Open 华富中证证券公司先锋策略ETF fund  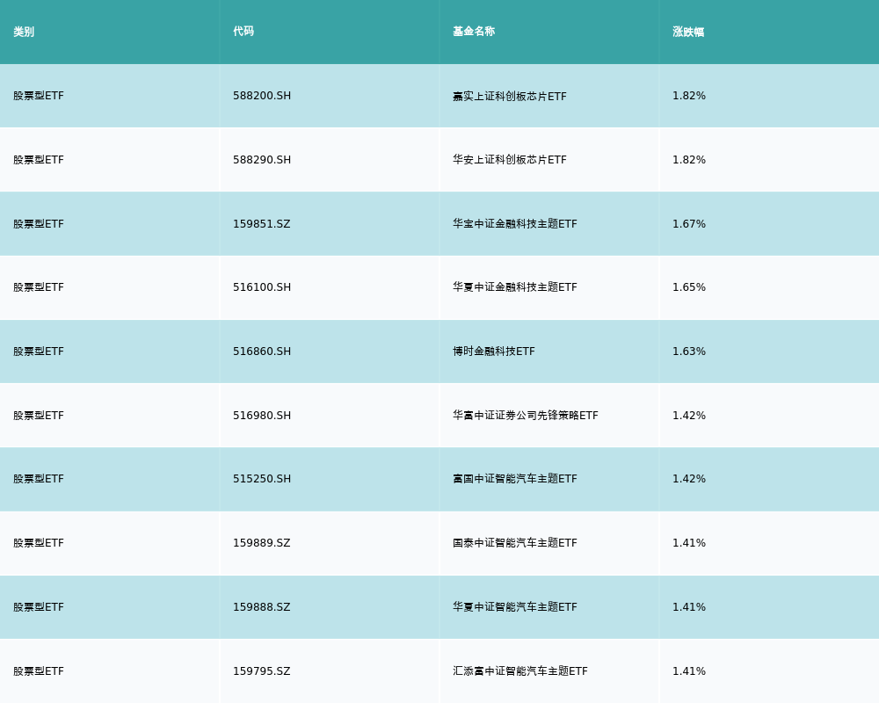(526, 416)
